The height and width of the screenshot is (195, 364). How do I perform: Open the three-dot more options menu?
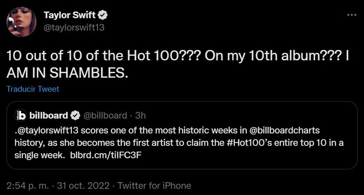pos(351,15)
